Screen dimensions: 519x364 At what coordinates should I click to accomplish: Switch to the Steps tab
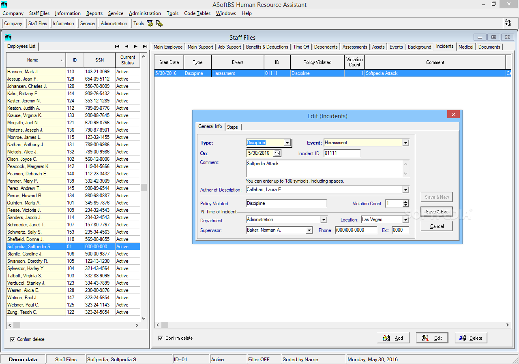pos(232,127)
